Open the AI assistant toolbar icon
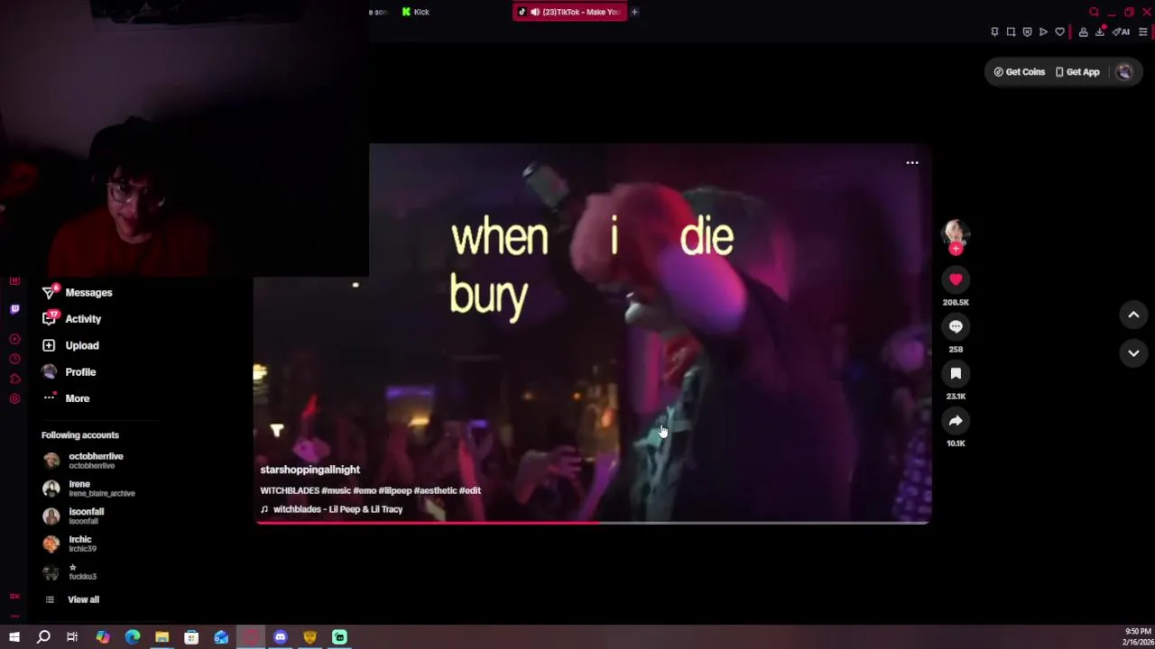The height and width of the screenshot is (649, 1155). click(x=1121, y=32)
